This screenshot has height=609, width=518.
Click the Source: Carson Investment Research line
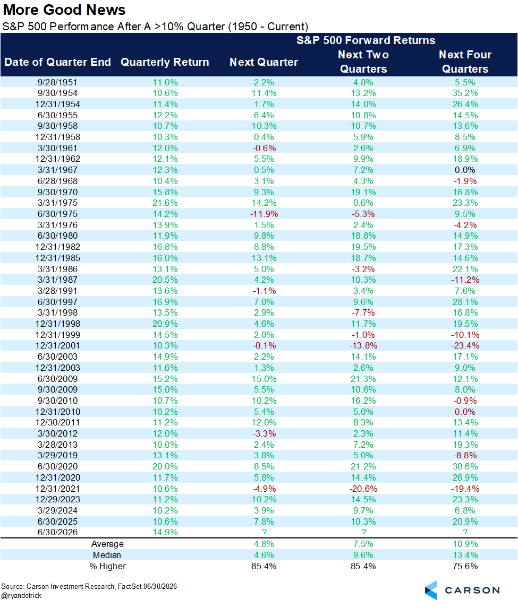click(x=89, y=587)
